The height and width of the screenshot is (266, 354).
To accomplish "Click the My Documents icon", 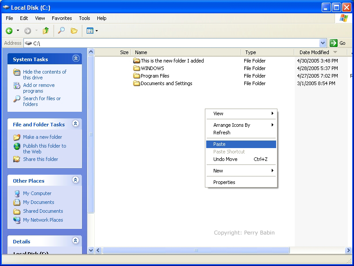I will 17,202.
